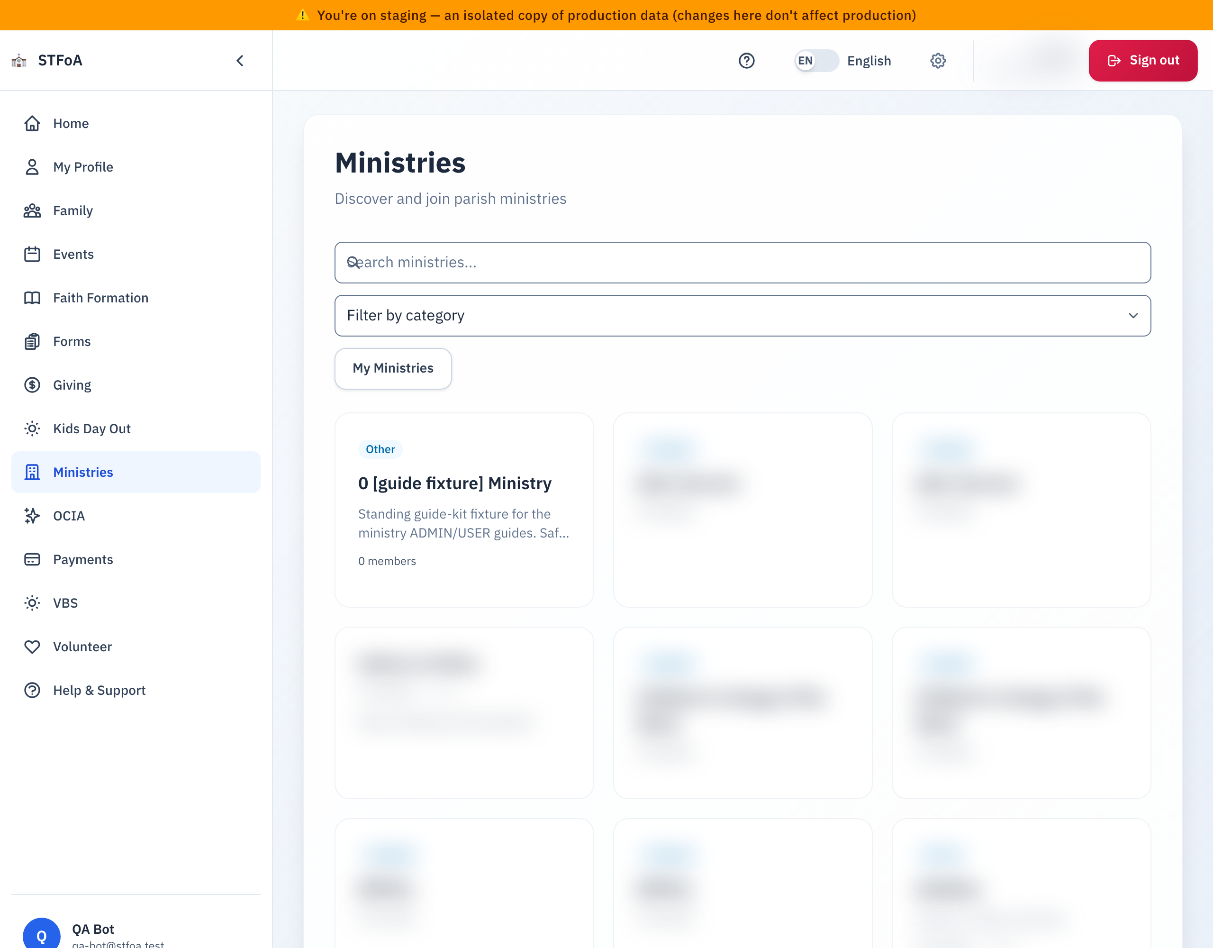1213x948 pixels.
Task: Click the QA Bot user name
Action: point(93,929)
